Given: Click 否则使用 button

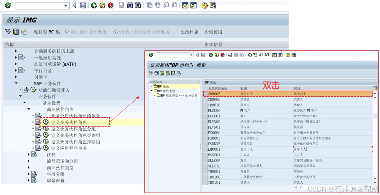Looking at the screenshot, I should (x=213, y=32).
